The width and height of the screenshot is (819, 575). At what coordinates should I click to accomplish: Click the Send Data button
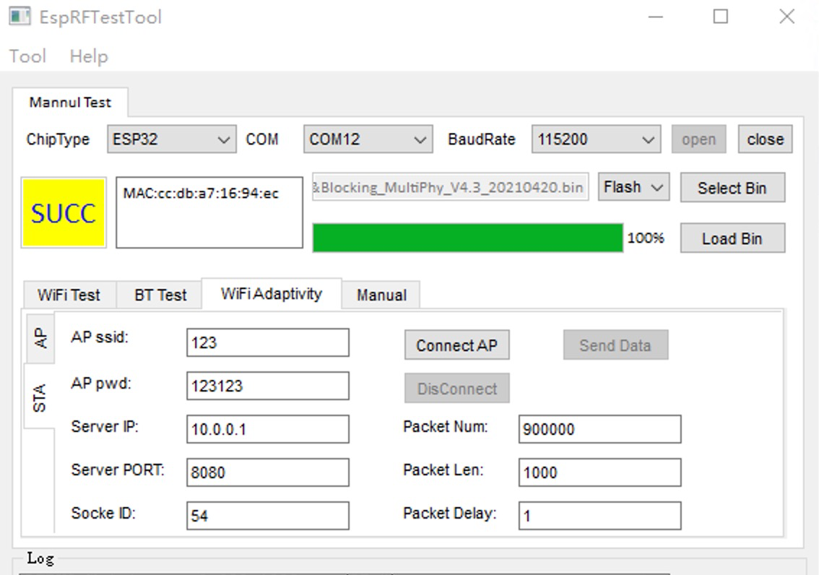click(615, 345)
